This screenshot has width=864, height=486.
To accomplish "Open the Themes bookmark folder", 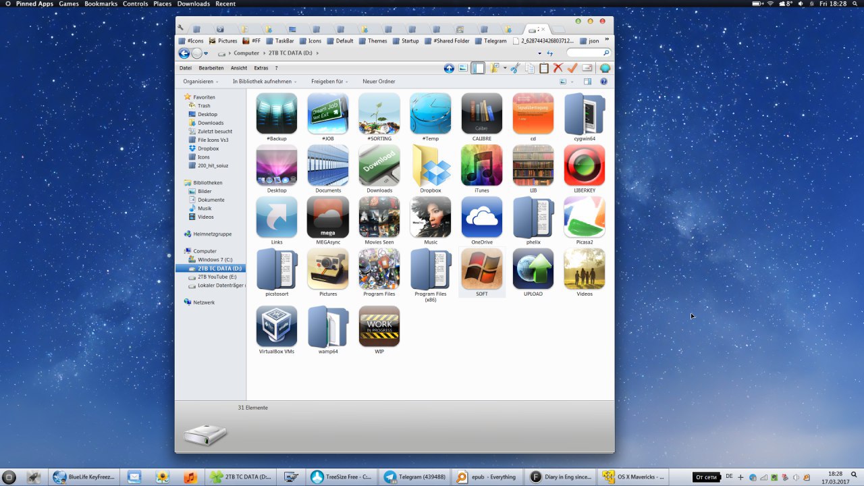I will pos(372,40).
